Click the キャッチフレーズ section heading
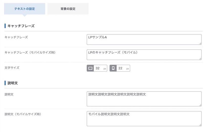 [21, 26]
